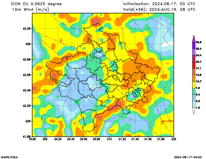Click the Initialisation 2024.08.17. 00 UTC text

(159, 4)
